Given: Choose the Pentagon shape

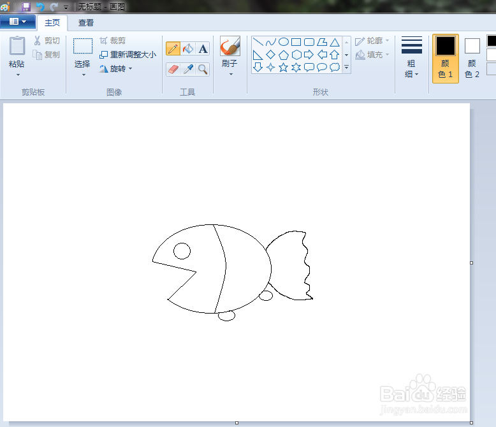Looking at the screenshot, I should [284, 55].
